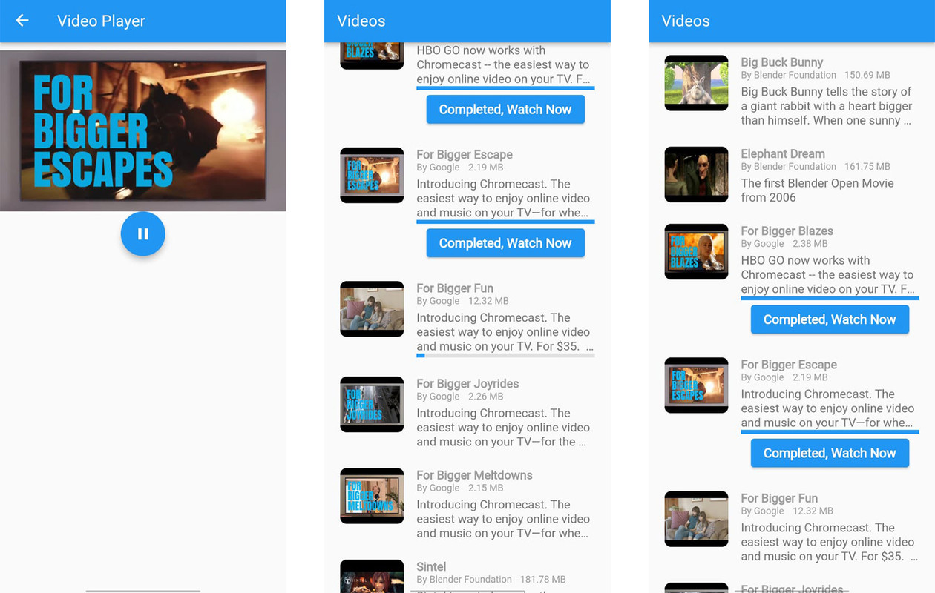Select the Sintel title text
This screenshot has width=935, height=593.
click(x=431, y=567)
